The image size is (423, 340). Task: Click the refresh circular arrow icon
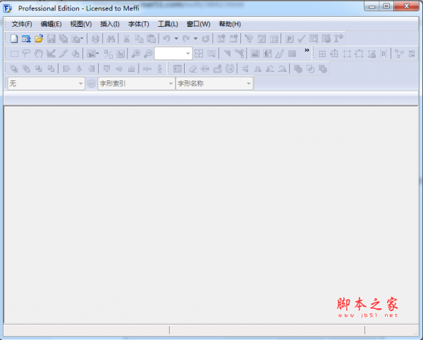[x=206, y=39]
